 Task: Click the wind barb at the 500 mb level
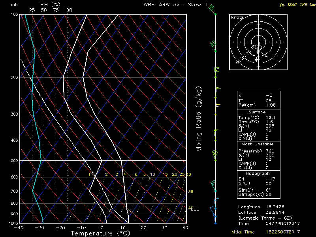214,156
